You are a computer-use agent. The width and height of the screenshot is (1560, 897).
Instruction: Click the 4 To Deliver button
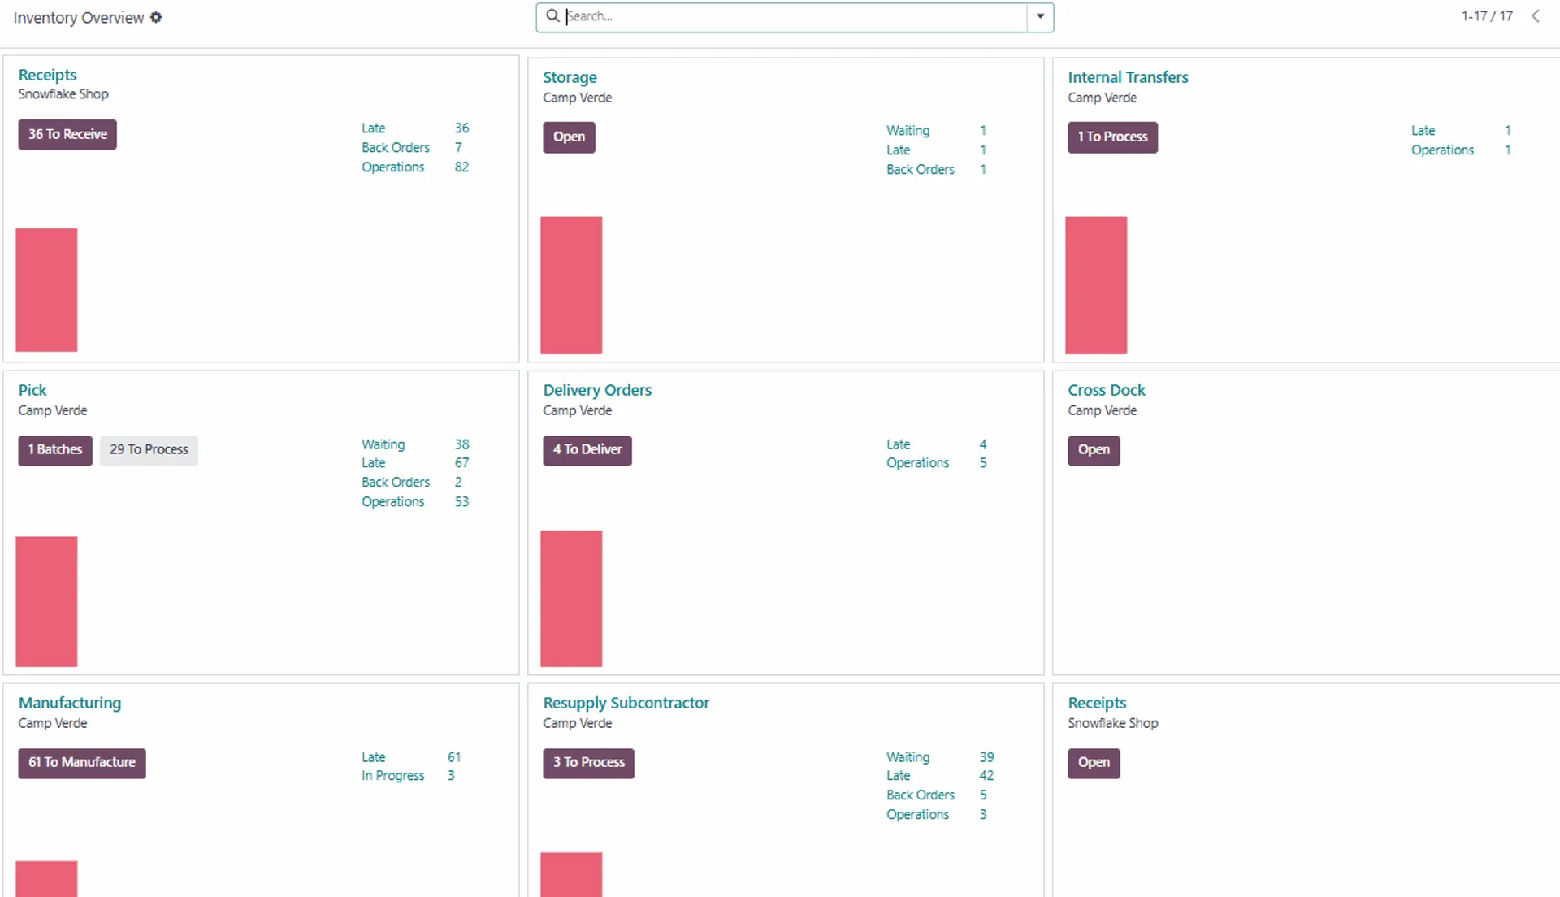pos(587,449)
